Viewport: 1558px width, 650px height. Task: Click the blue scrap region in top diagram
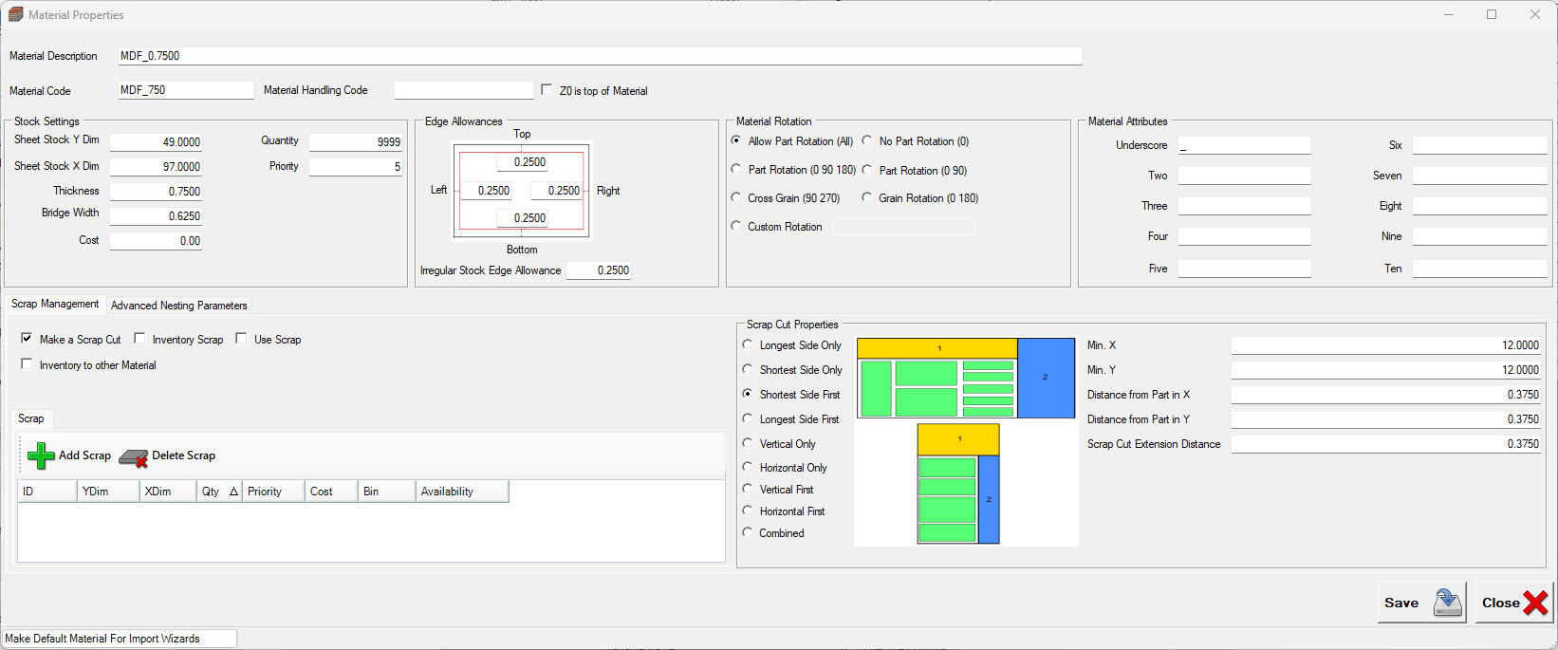pyautogui.click(x=1046, y=378)
